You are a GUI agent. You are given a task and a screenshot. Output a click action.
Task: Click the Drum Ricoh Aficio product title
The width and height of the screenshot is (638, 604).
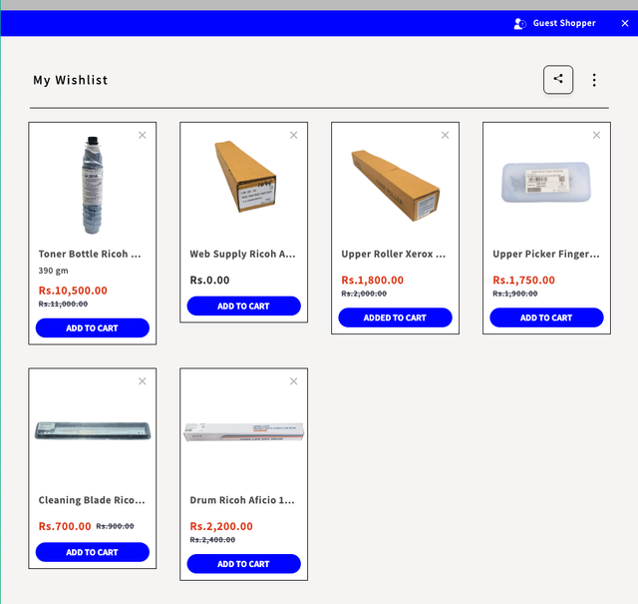[x=242, y=500]
